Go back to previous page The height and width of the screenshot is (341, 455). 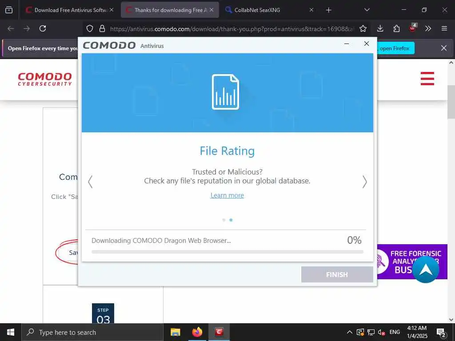point(11,28)
